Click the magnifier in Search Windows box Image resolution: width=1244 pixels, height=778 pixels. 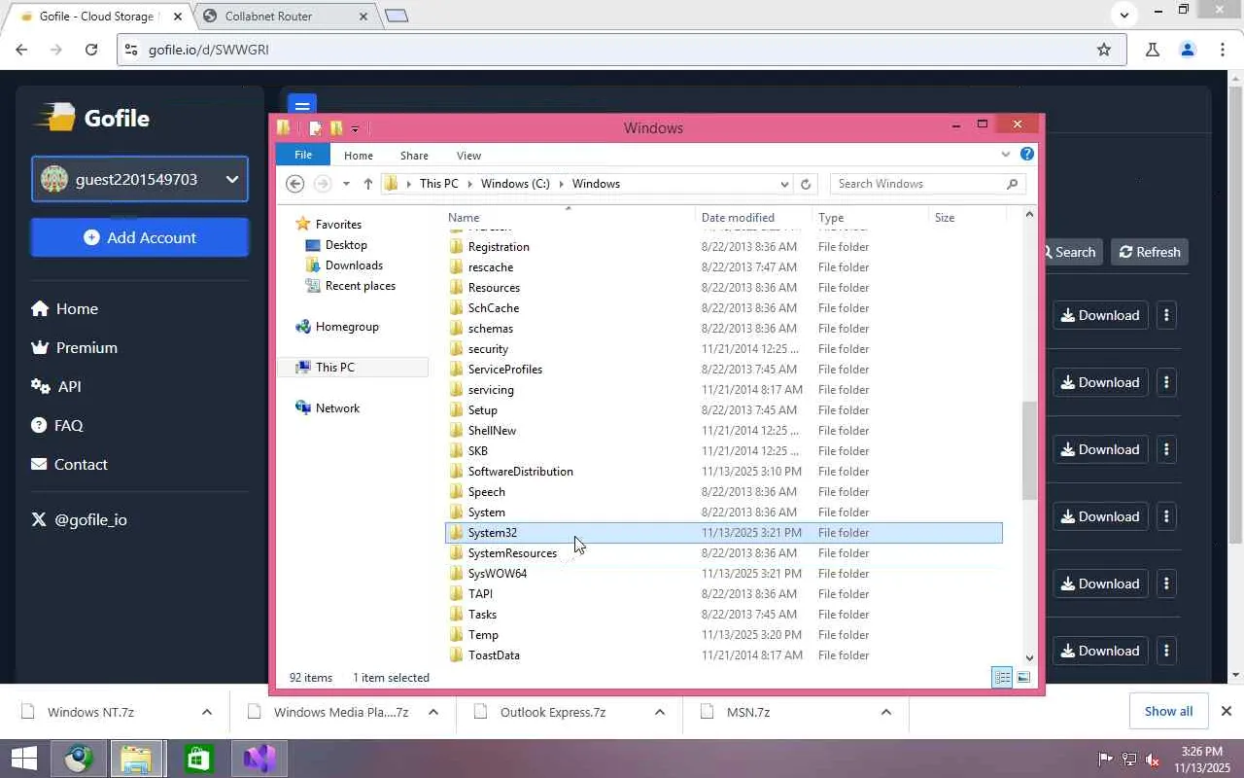point(1012,184)
